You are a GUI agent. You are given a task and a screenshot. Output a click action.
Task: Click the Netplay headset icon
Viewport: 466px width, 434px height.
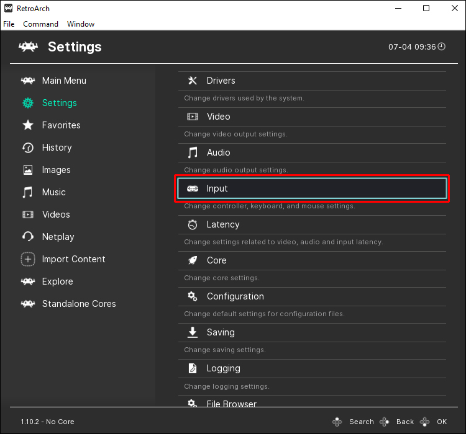tap(28, 237)
